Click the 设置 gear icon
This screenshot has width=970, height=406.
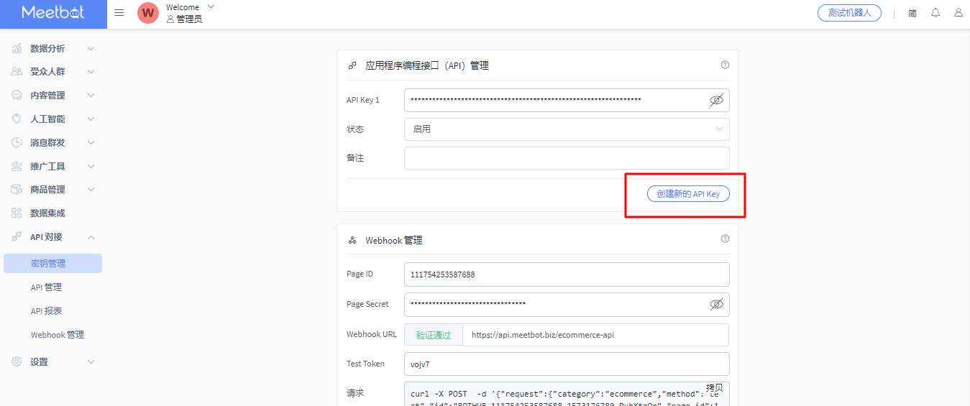[17, 362]
